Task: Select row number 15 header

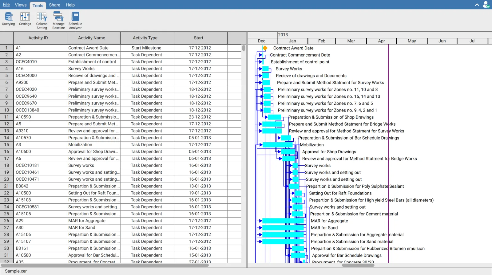Action: click(6, 145)
